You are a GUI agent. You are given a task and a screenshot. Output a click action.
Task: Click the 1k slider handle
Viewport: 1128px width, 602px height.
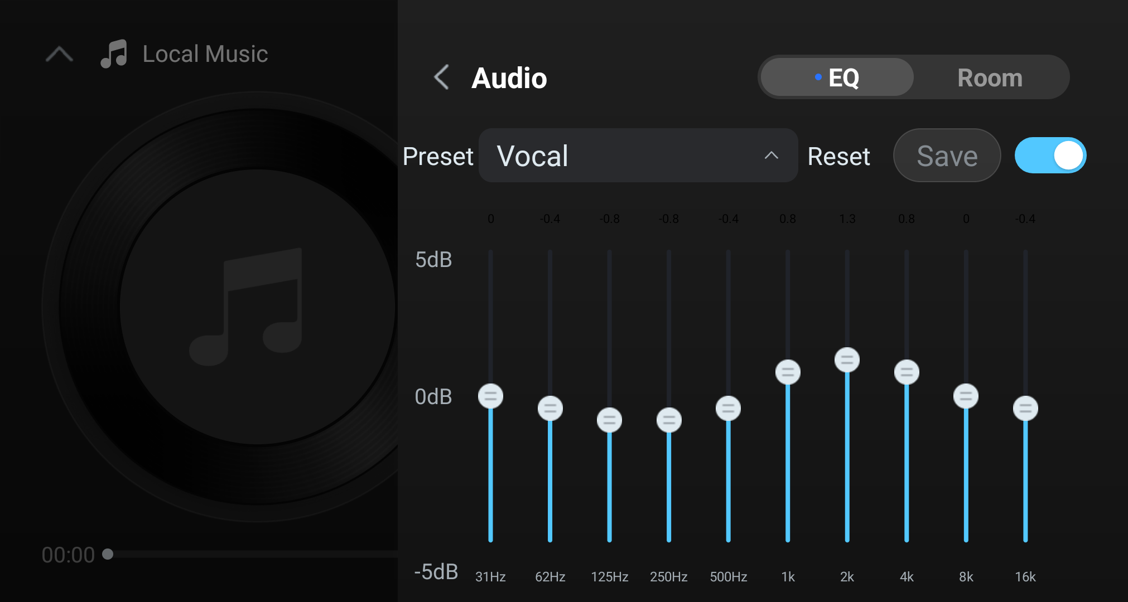coord(788,372)
